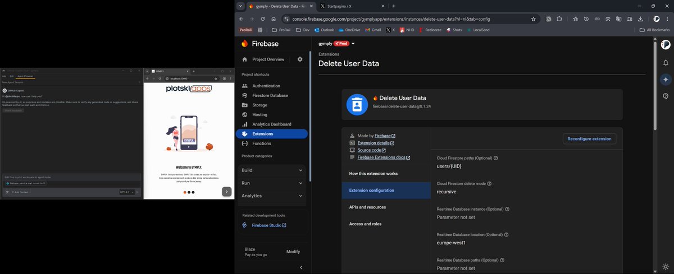The height and width of the screenshot is (274, 674).
Task: Open Firebase Extensions docs link
Action: pos(384,157)
